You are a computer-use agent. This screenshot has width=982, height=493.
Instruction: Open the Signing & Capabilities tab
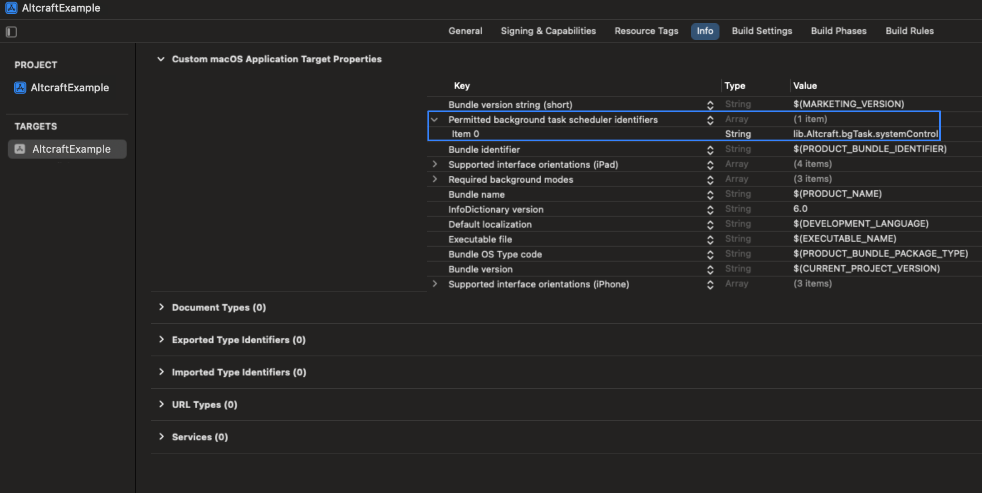pos(548,31)
